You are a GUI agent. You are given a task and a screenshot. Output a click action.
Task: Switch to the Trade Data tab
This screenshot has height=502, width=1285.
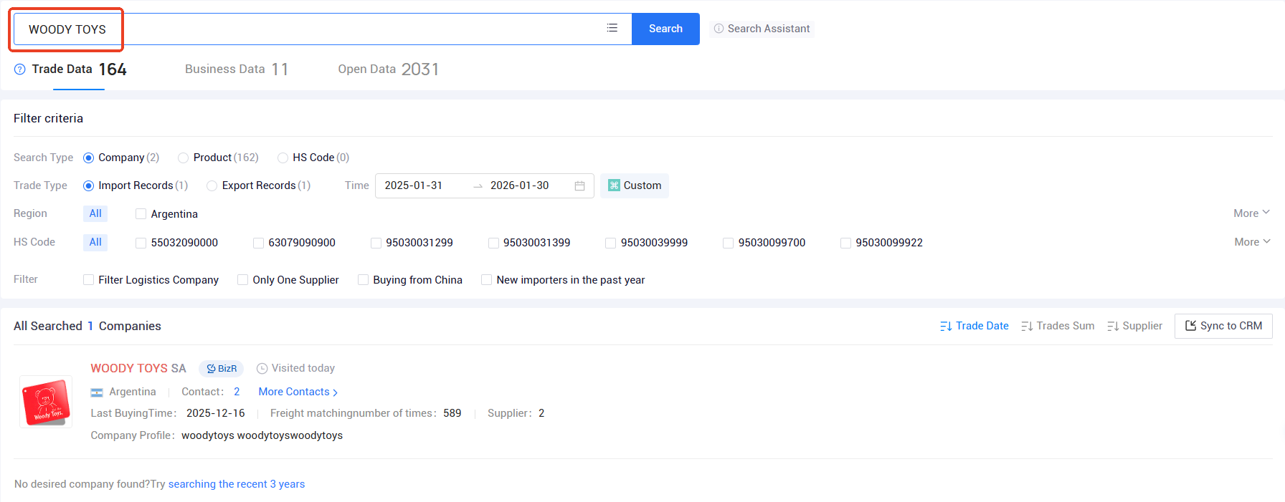click(x=79, y=69)
